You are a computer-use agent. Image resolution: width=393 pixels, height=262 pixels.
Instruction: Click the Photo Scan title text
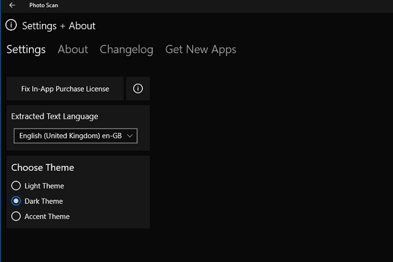tap(44, 5)
